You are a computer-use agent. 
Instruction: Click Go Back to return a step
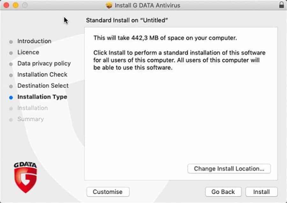(x=223, y=192)
